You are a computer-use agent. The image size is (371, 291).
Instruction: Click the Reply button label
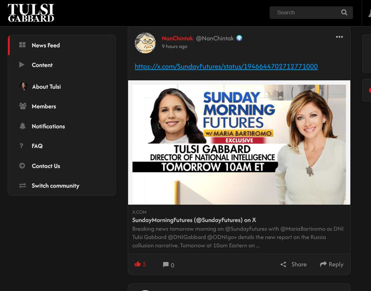(x=336, y=265)
